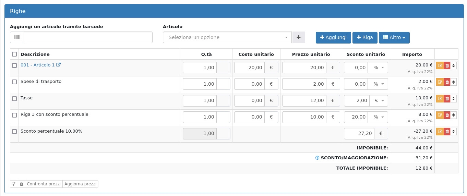
Task: Toggle the select-all checkbox in table header
Action: click(x=14, y=54)
